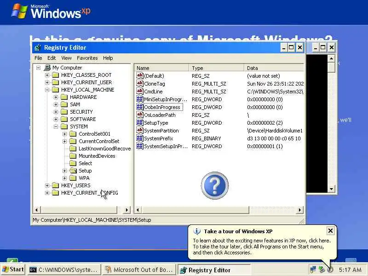Click the SOFTWARE folder icon
This screenshot has width=368, height=276.
pyautogui.click(x=64, y=119)
